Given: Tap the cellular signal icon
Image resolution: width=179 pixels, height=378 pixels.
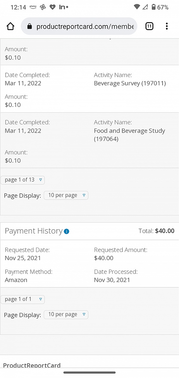Looking at the screenshot, I should coord(145,7).
